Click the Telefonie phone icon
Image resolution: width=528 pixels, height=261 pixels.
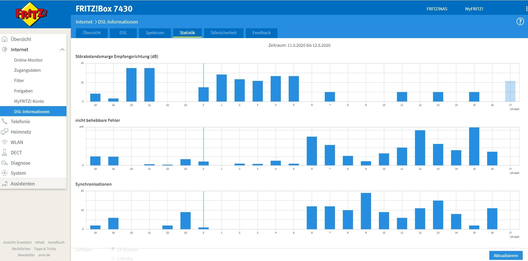tap(4, 121)
